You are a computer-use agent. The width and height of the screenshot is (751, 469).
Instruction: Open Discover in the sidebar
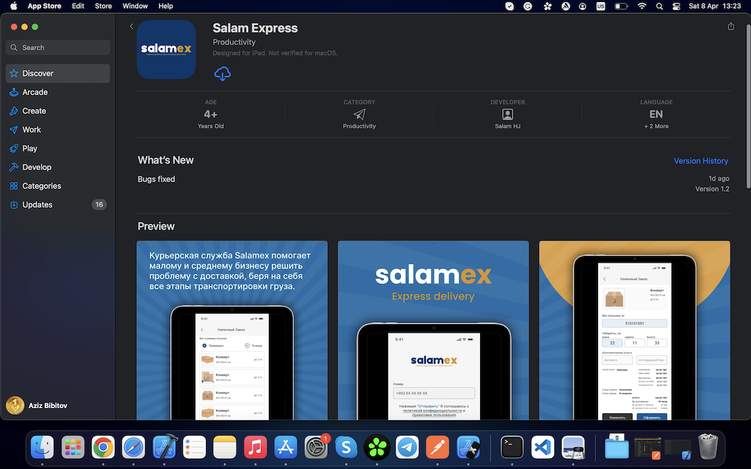pos(58,73)
